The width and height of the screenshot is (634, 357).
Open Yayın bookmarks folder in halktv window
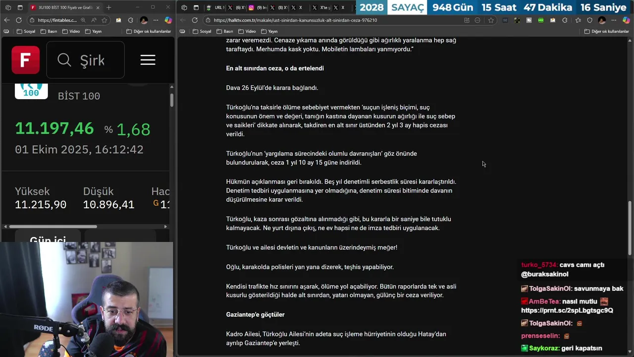coord(269,31)
